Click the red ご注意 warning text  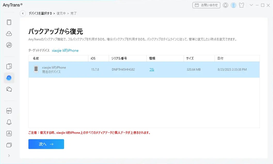[90, 133]
